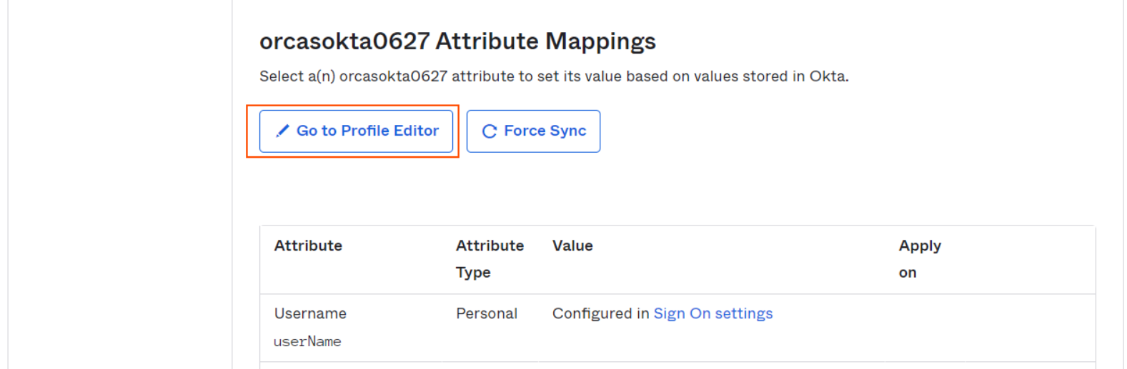1127x369 pixels.
Task: Click the Personal attribute type cell
Action: click(x=487, y=313)
